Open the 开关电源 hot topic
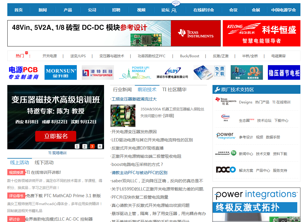This screenshot has width=306, height=222. [x=50, y=56]
